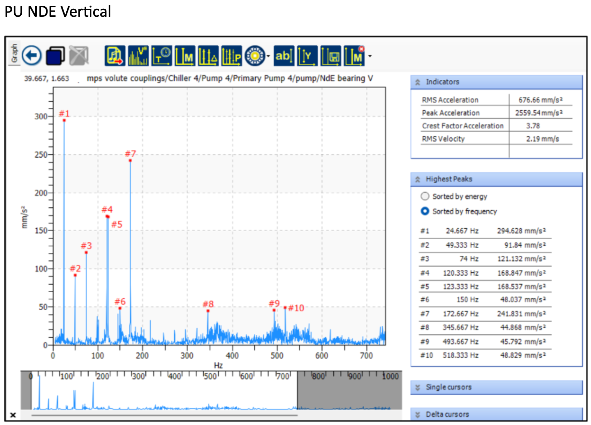Select the 'ab' text annotation tool

[284, 56]
